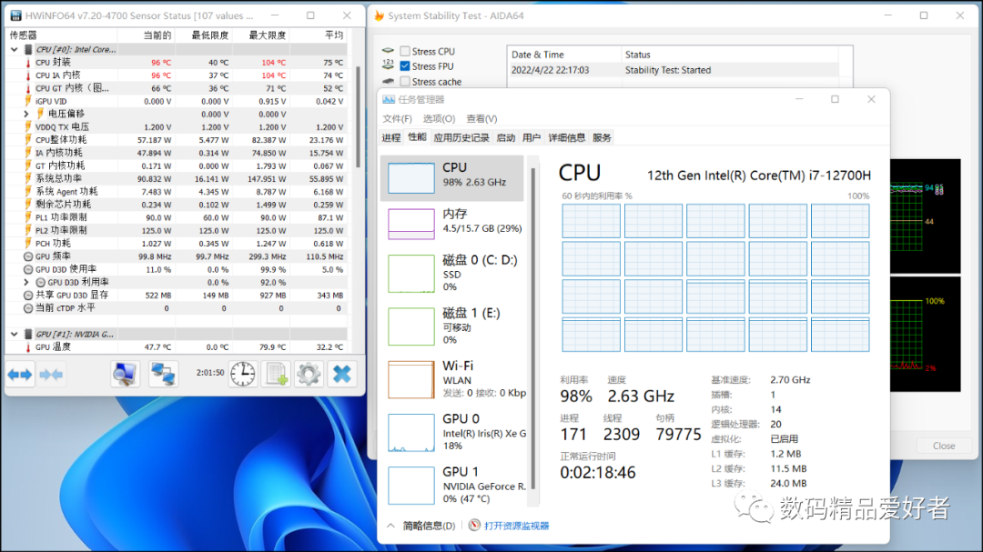Screen dimensions: 983x552
Task: Click the expand-columns arrows icon in HWiNFO toolbar
Action: [19, 375]
